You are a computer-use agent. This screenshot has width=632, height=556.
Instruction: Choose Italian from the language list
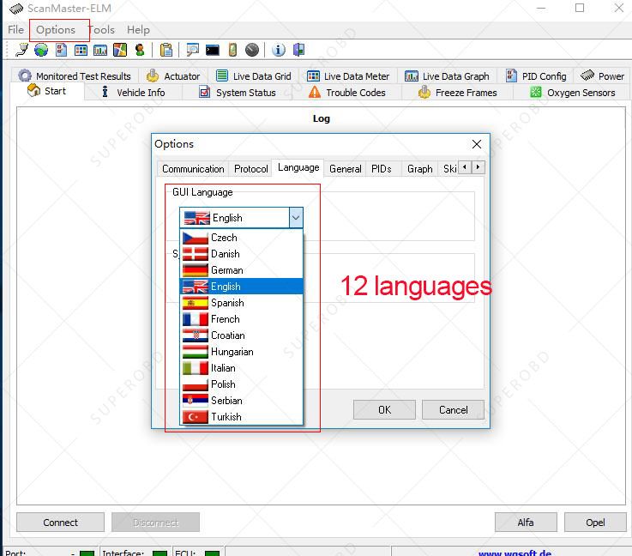242,368
